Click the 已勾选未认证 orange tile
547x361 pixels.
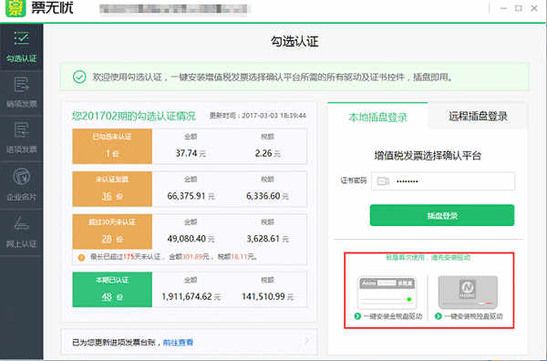click(112, 146)
